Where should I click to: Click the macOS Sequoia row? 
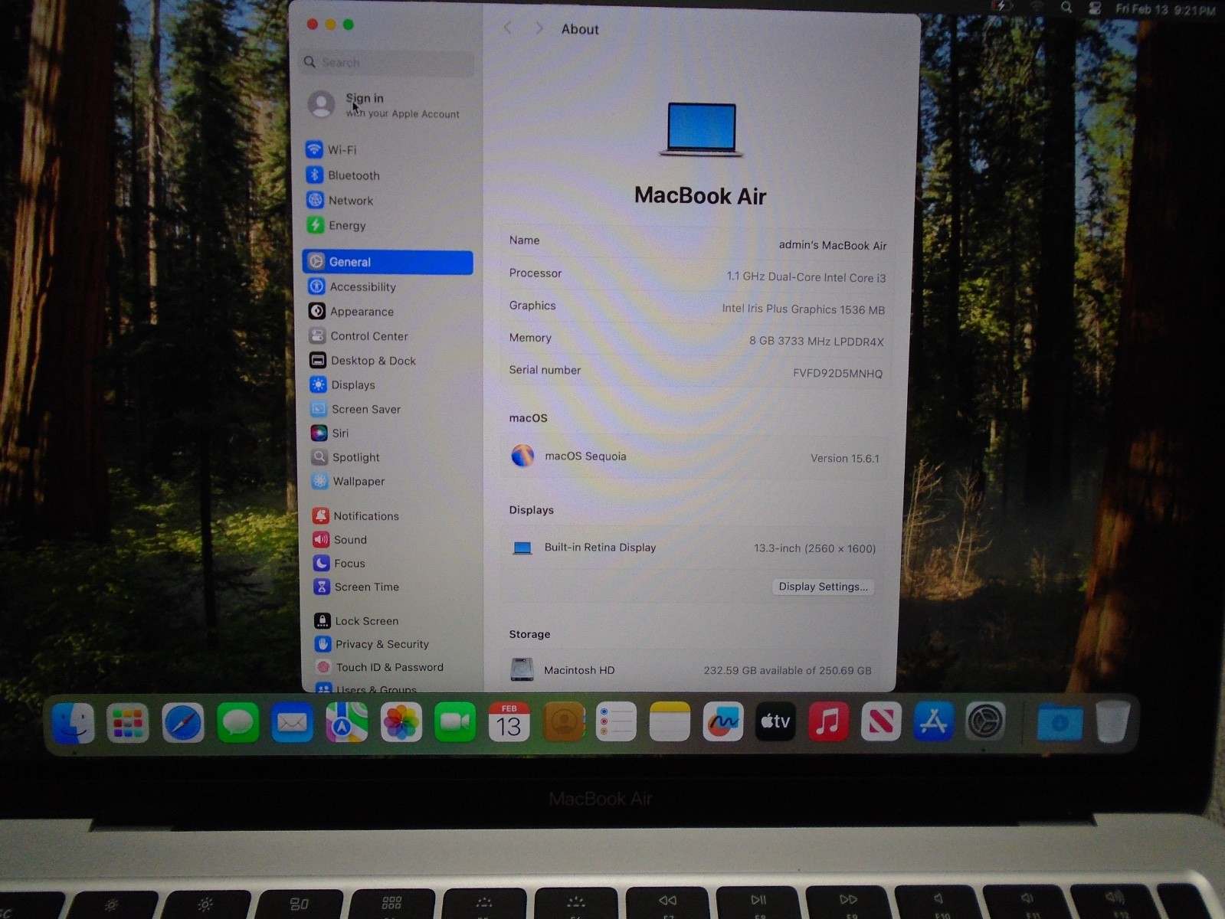[x=695, y=457]
